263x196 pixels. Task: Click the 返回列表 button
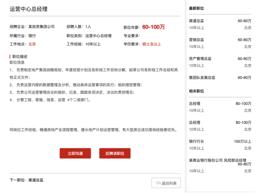tap(166, 183)
